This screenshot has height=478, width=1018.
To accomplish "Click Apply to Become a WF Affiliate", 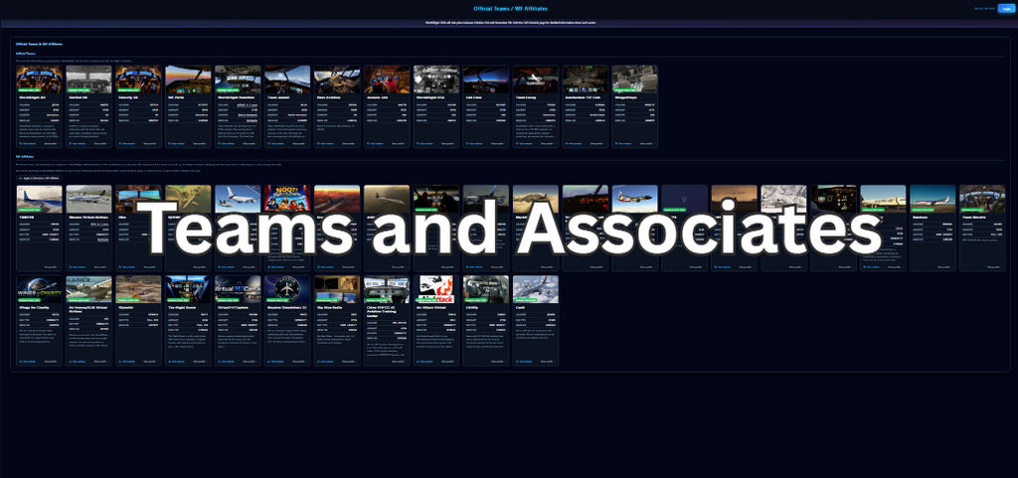I will (37, 178).
